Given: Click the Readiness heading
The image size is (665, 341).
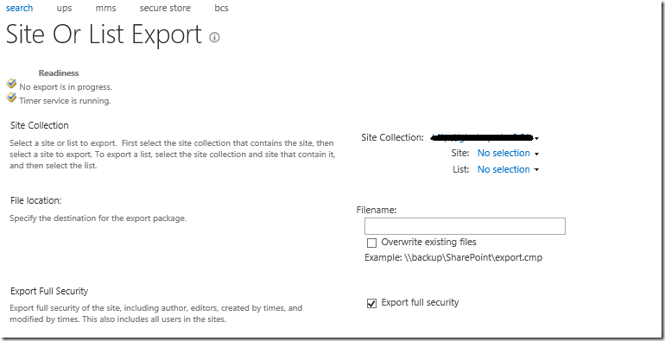Looking at the screenshot, I should 59,73.
